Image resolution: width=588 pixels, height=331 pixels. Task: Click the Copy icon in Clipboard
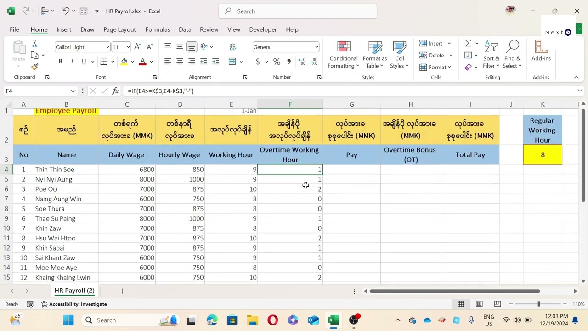pyautogui.click(x=34, y=55)
